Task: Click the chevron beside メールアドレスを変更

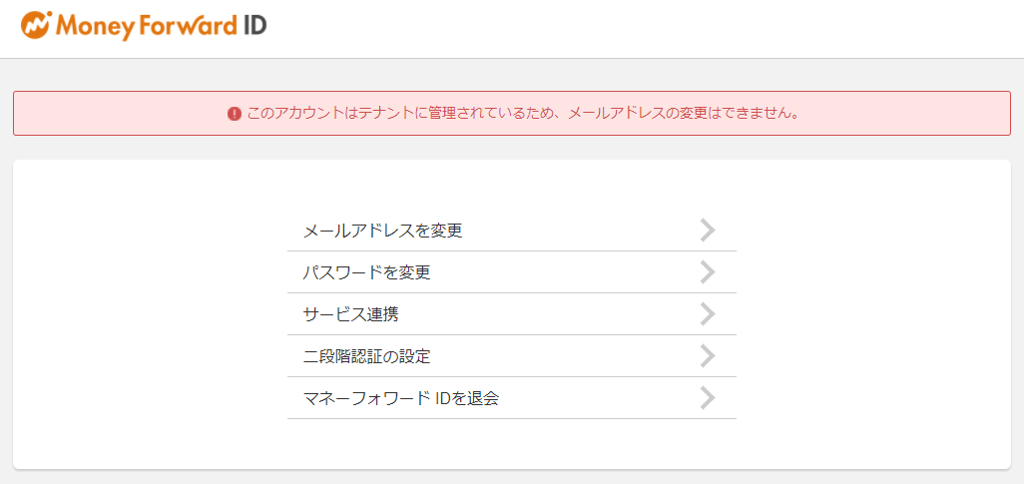Action: pyautogui.click(x=708, y=231)
